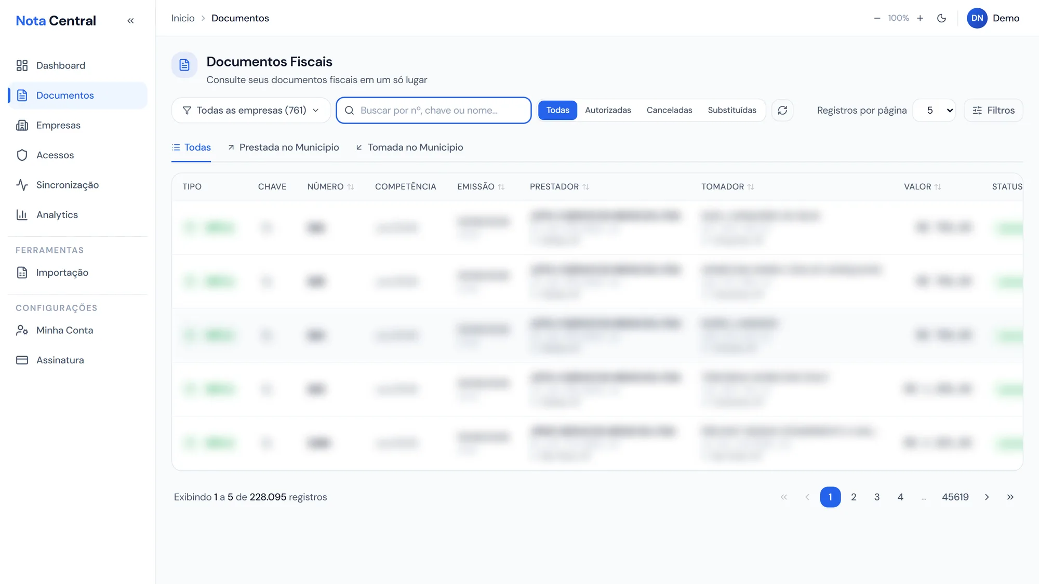Screen dimensions: 1039x584
Task: Click the Sincronização pulse icon
Action: point(22,185)
